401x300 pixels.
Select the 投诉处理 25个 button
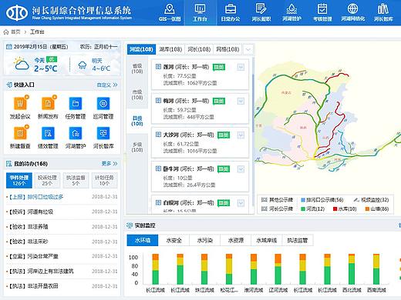pos(47,180)
